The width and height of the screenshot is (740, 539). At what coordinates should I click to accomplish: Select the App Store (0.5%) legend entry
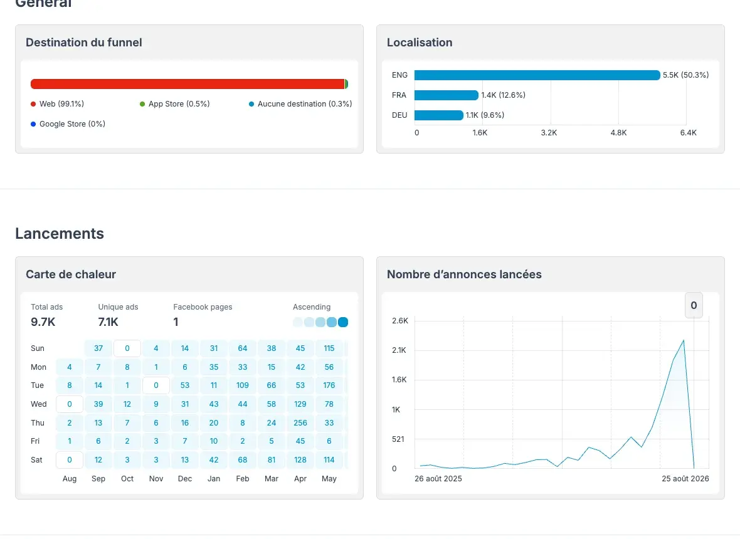click(174, 104)
